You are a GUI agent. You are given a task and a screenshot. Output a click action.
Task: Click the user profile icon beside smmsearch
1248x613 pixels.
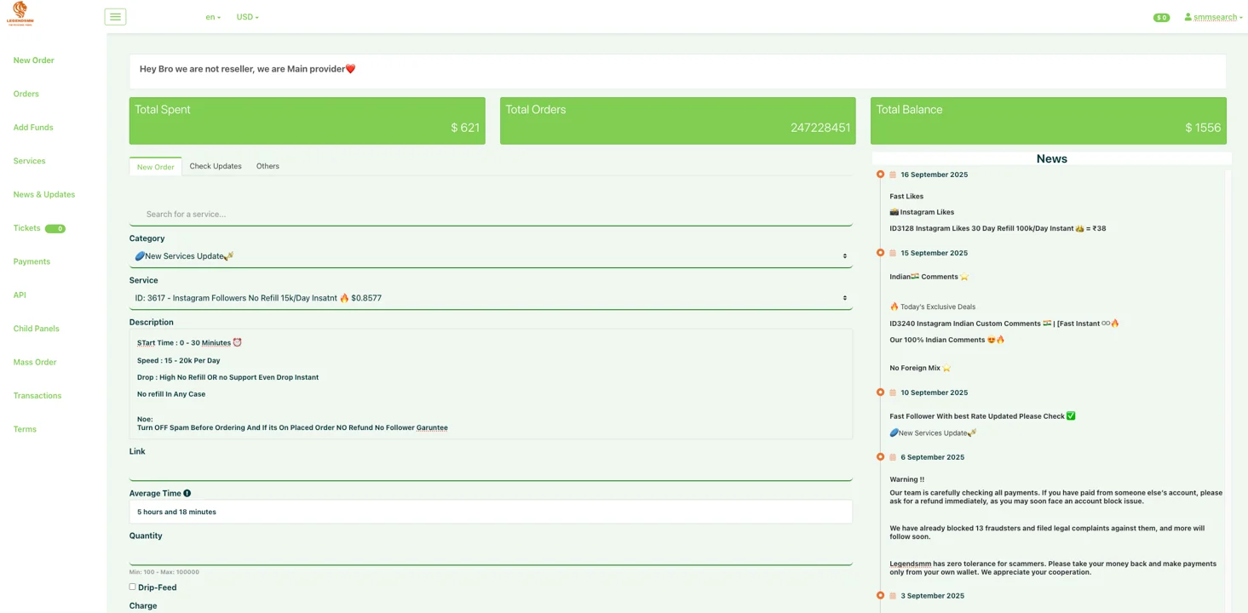[x=1188, y=17]
